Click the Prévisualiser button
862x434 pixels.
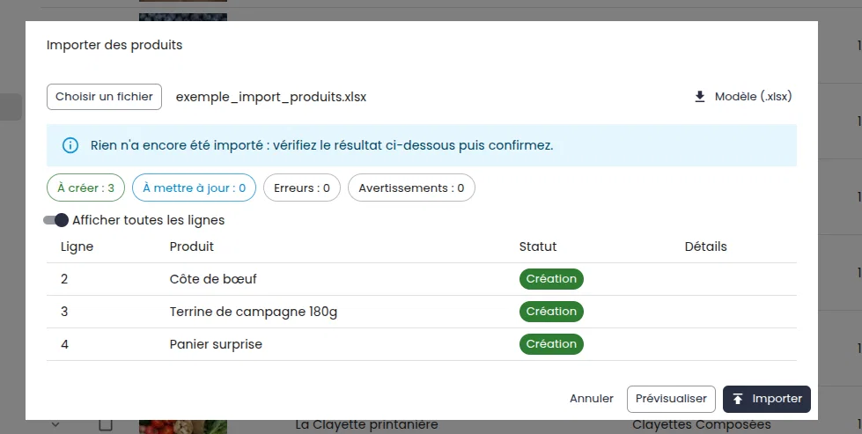click(671, 399)
